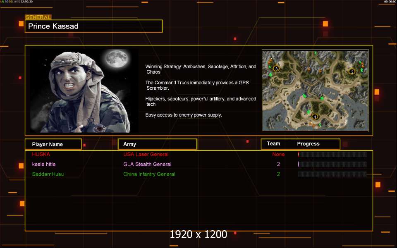Click kesle hitle's loading progress bar

pos(332,164)
